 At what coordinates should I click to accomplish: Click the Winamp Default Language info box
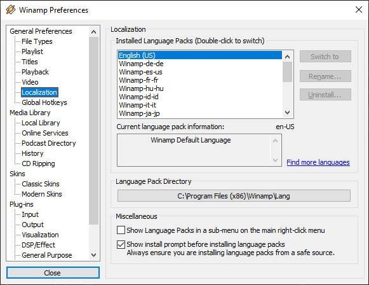point(199,150)
